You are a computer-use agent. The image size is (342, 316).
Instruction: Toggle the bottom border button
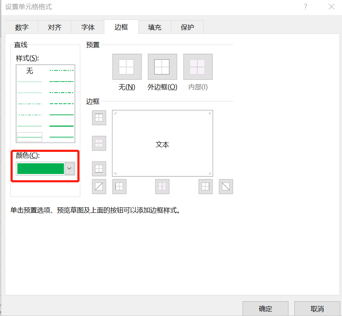coord(99,169)
